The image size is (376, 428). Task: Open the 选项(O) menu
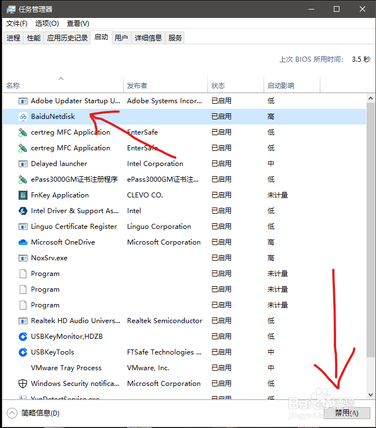tap(47, 24)
